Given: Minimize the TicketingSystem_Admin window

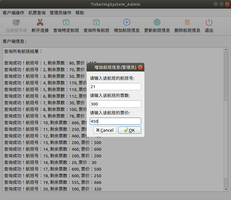Looking at the screenshot, I should 216,4.
